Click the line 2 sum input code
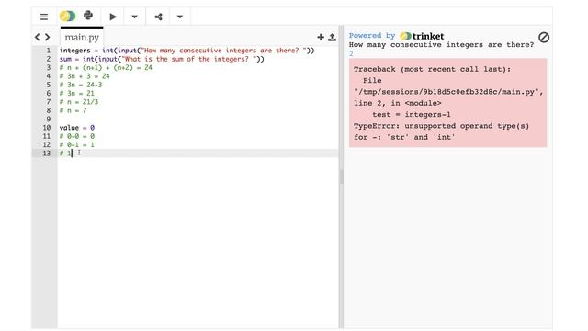The image size is (588, 331). (162, 59)
